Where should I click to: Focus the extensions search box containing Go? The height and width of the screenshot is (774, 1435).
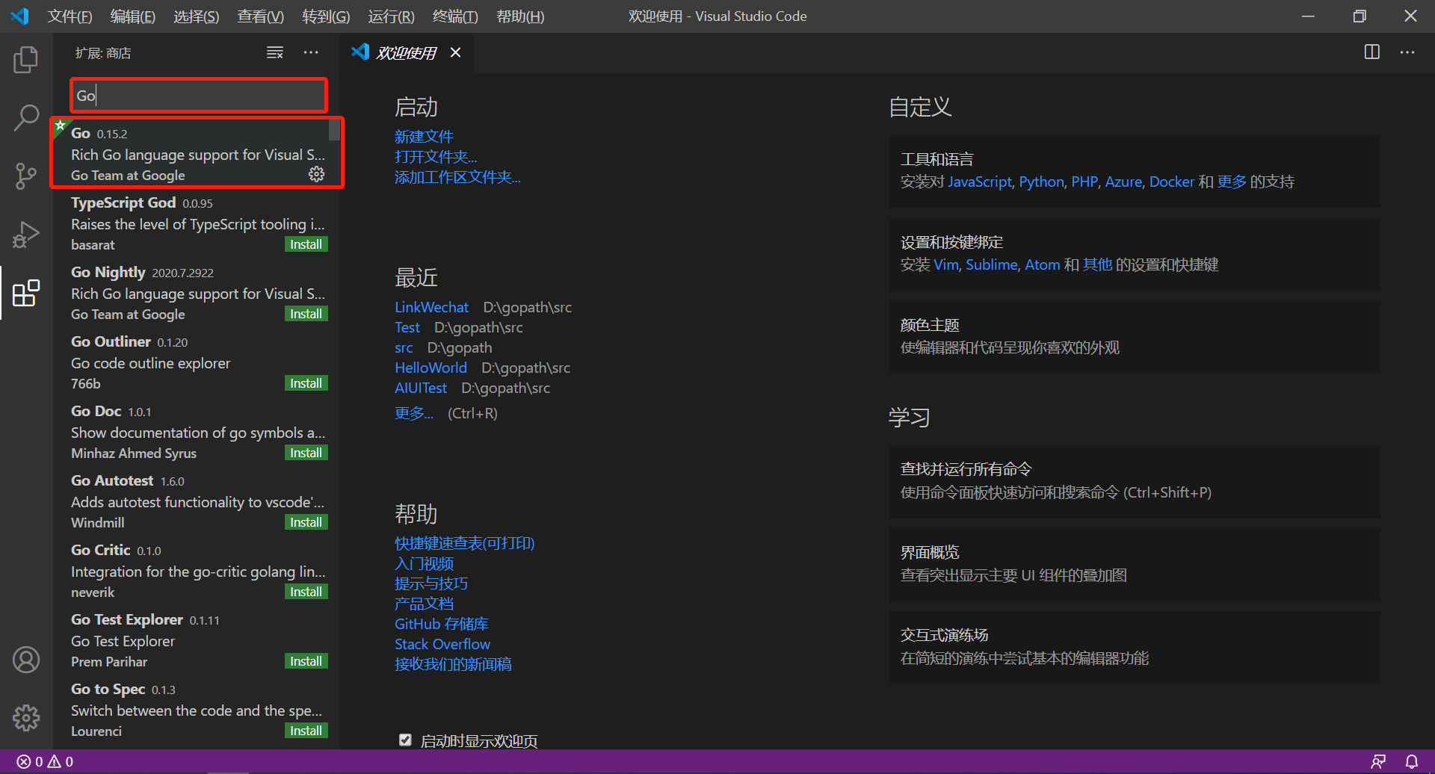[x=198, y=96]
